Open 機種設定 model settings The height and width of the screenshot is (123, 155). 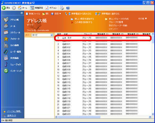coord(37,8)
